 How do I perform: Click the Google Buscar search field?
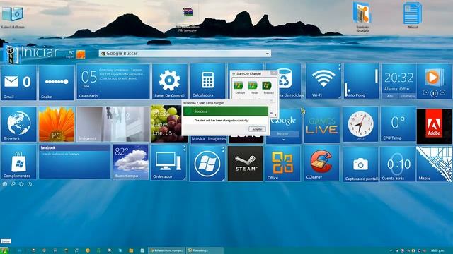click(185, 54)
